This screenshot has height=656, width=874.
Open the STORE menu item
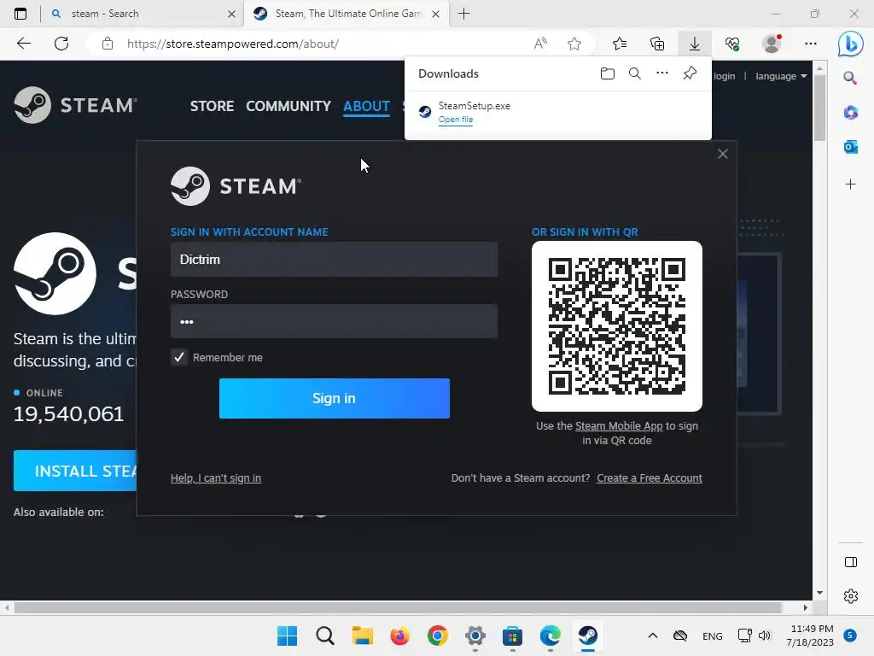(212, 106)
